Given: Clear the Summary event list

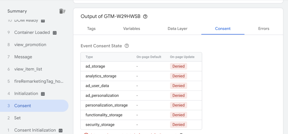Looking at the screenshot, I should point(62,11).
